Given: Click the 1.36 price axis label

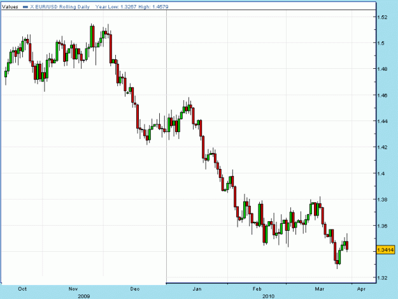Looking at the screenshot, I should 383,226.
